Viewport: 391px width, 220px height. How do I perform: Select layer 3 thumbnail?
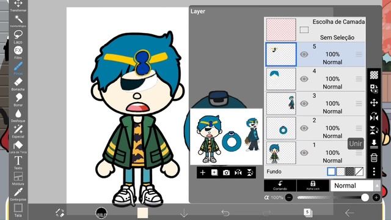click(281, 103)
